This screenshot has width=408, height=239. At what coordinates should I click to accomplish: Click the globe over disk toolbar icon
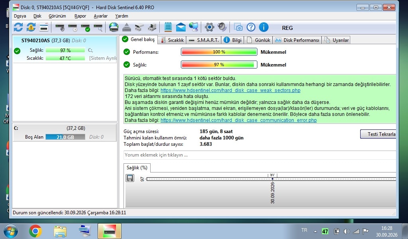(x=114, y=27)
